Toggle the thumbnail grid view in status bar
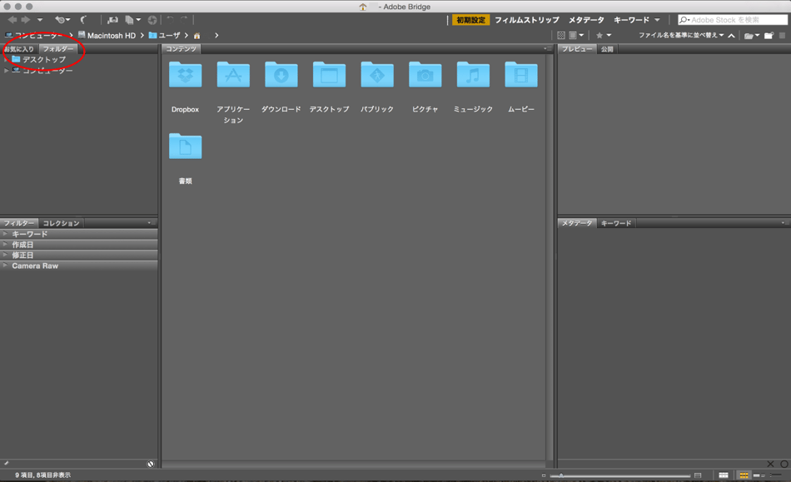The image size is (791, 482). pos(744,475)
